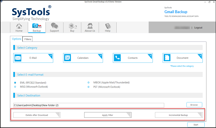Click the Browse button
Image resolution: width=216 pixels, height=128 pixels.
pyautogui.click(x=194, y=105)
